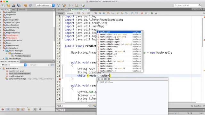The width and height of the screenshot is (205, 115).
Task: Click the back arrow in the Javadoc popup
Action: click(99, 79)
